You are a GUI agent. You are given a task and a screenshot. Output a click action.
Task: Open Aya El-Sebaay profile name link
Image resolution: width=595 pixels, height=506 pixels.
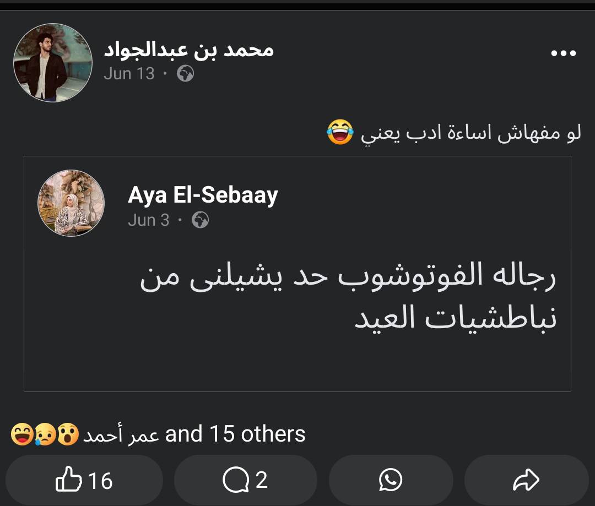coord(203,195)
